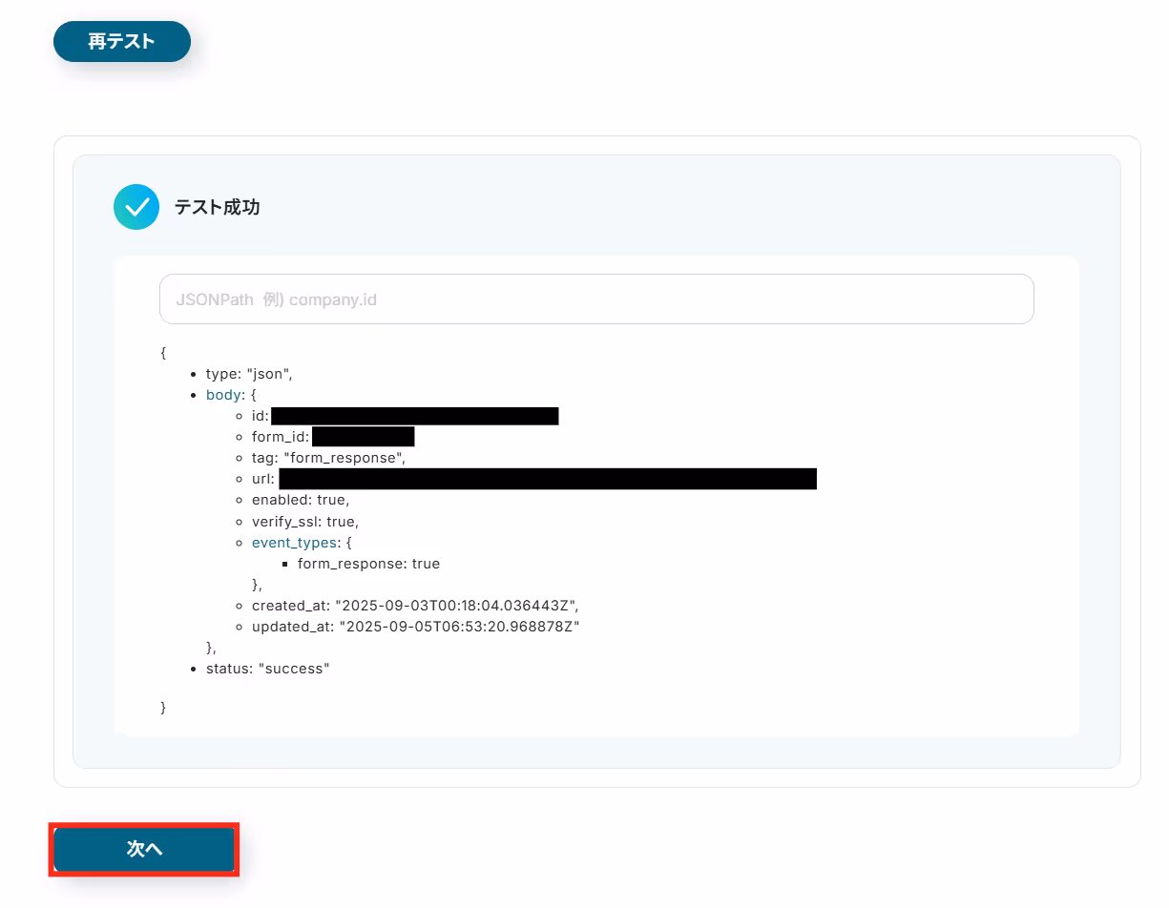Collapse the event_types key in JSON
The width and height of the screenshot is (1169, 908).
tap(294, 543)
